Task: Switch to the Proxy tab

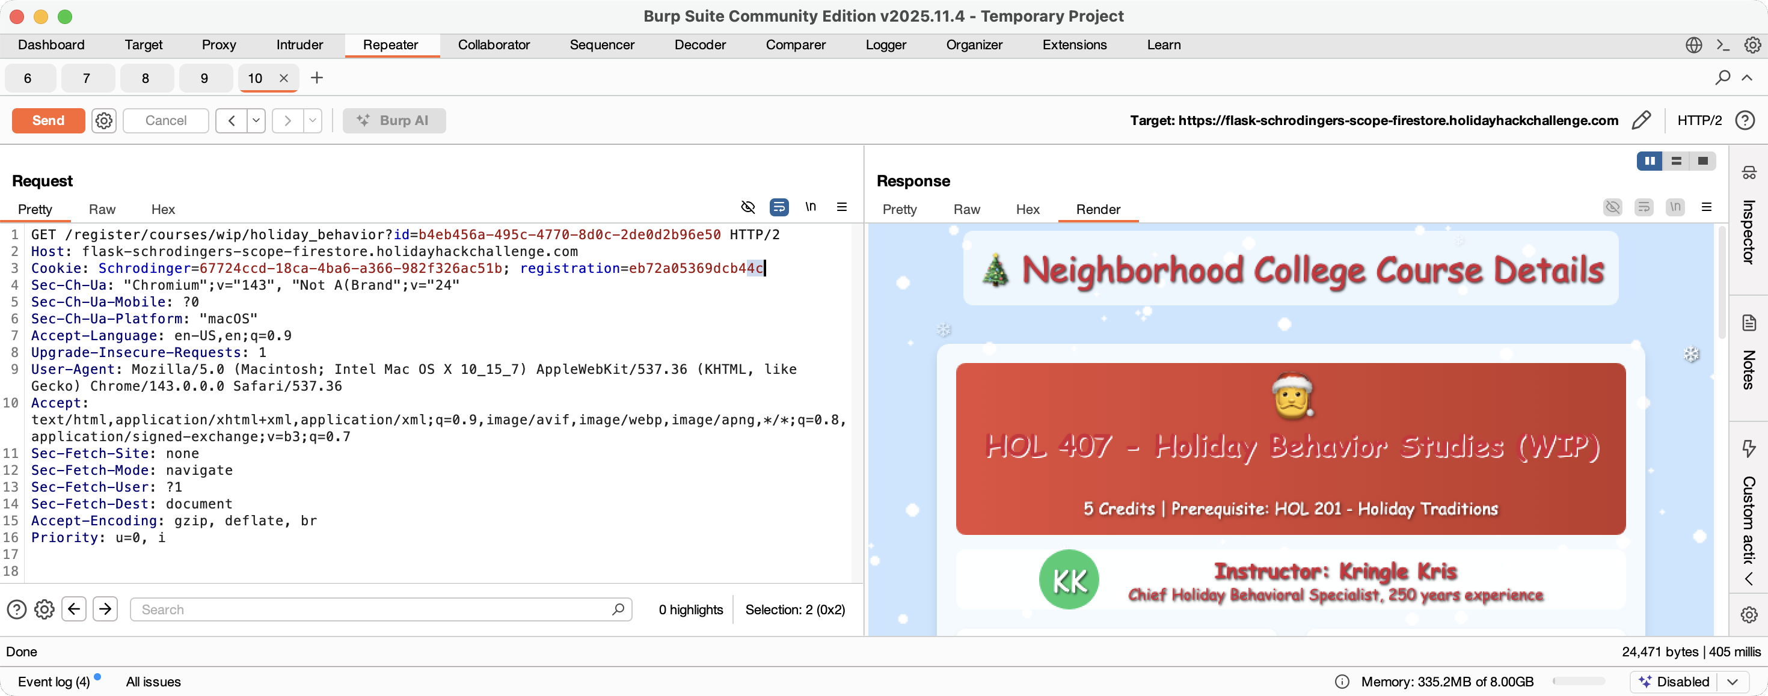Action: pos(219,45)
